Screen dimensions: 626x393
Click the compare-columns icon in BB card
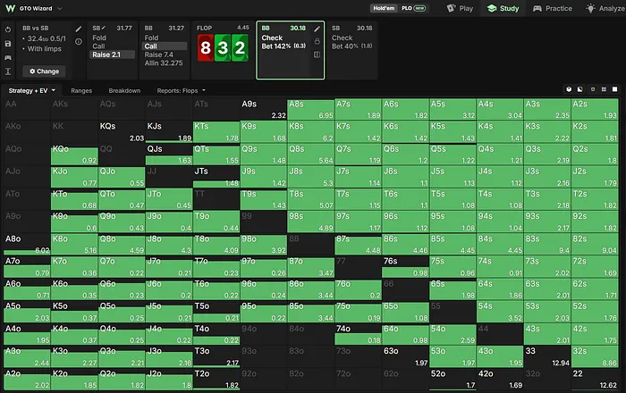coord(317,54)
